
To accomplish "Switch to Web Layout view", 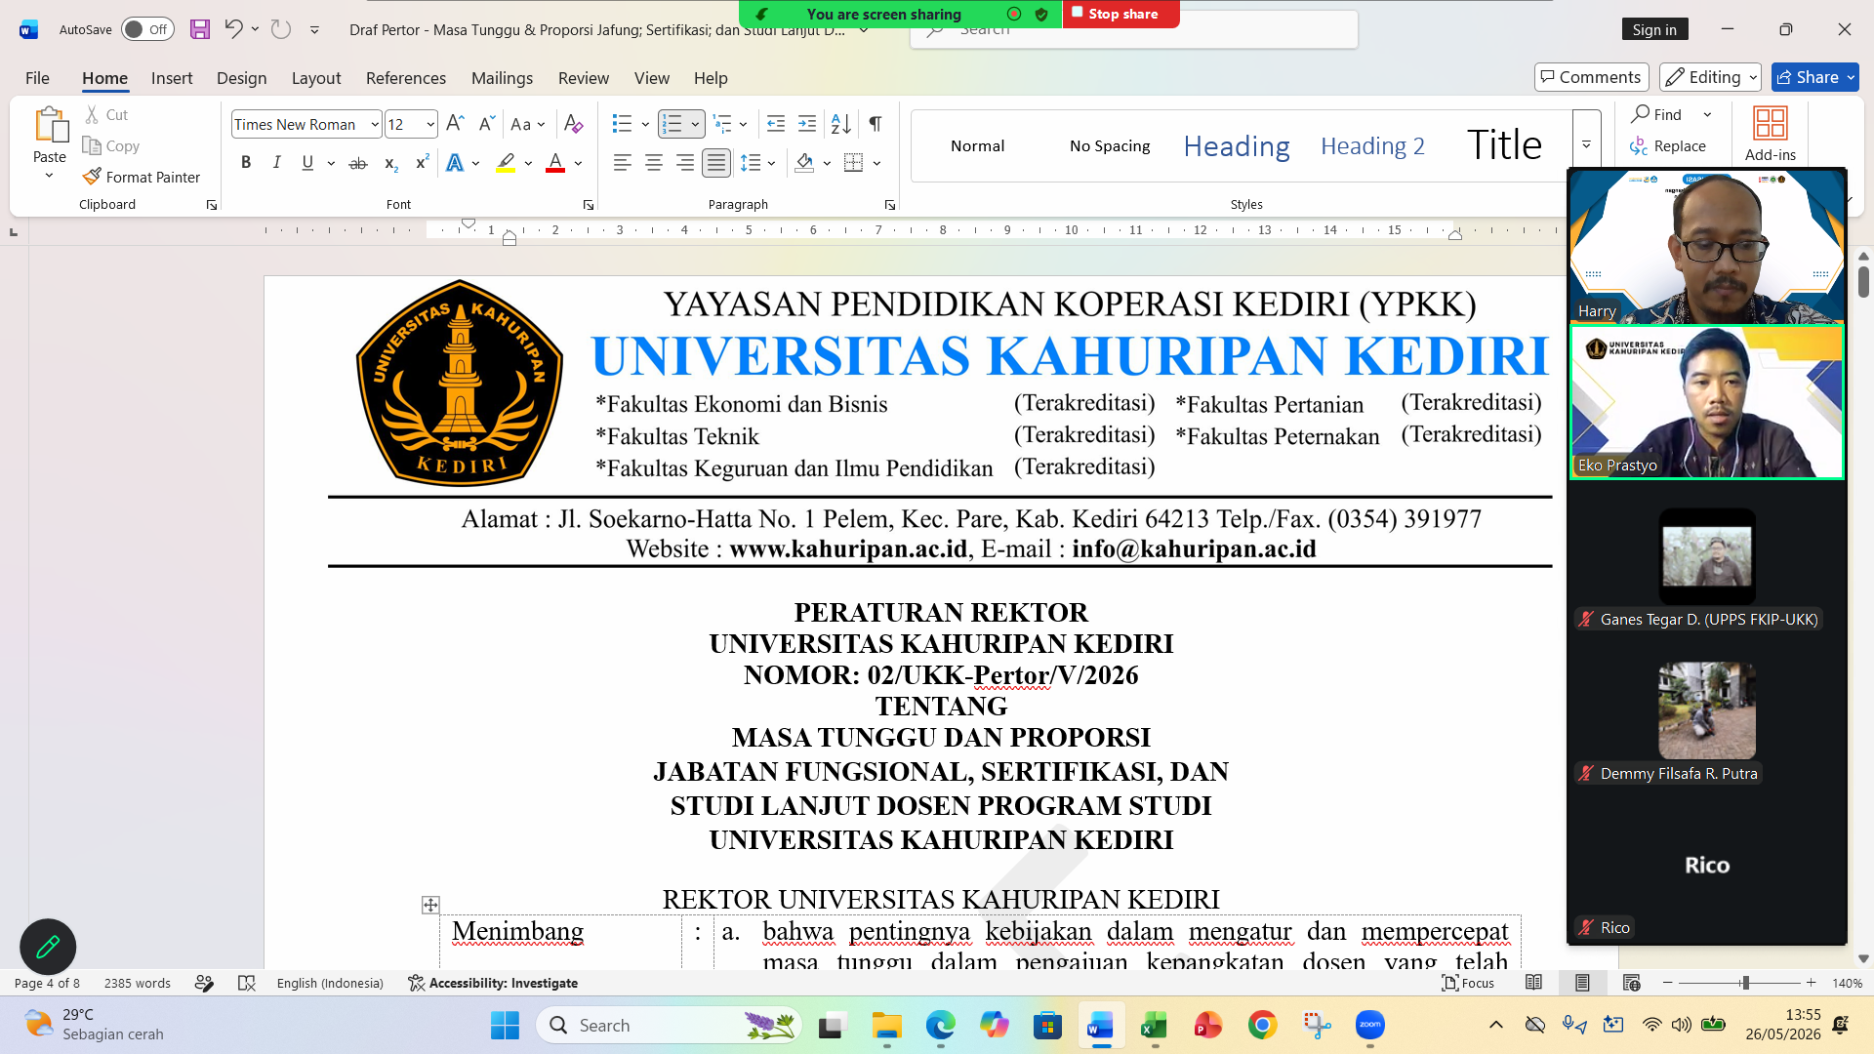I will point(1631,983).
